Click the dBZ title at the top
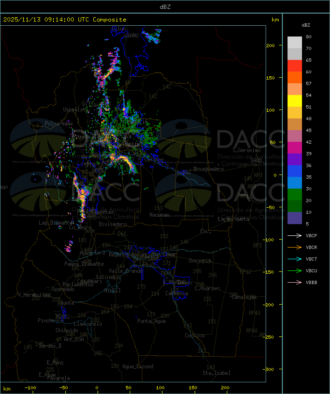The width and height of the screenshot is (330, 394). 165,7
